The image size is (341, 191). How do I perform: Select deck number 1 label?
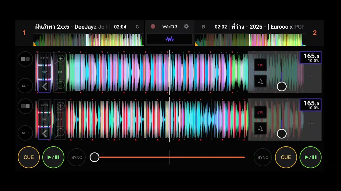coord(24,33)
